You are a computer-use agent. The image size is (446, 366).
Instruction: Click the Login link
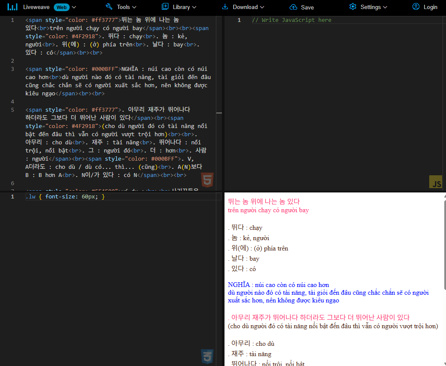pyautogui.click(x=430, y=7)
